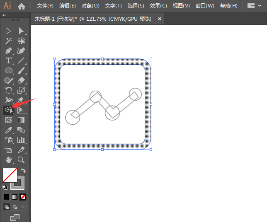267x222 pixels.
Task: Close the 未标题-1 document tab
Action: point(159,19)
